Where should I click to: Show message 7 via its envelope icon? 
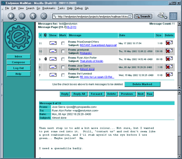pyautogui.click(x=53, y=75)
